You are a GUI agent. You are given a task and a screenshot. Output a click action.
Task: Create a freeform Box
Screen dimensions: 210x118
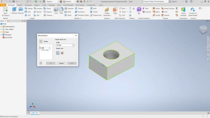(x=139, y=11)
